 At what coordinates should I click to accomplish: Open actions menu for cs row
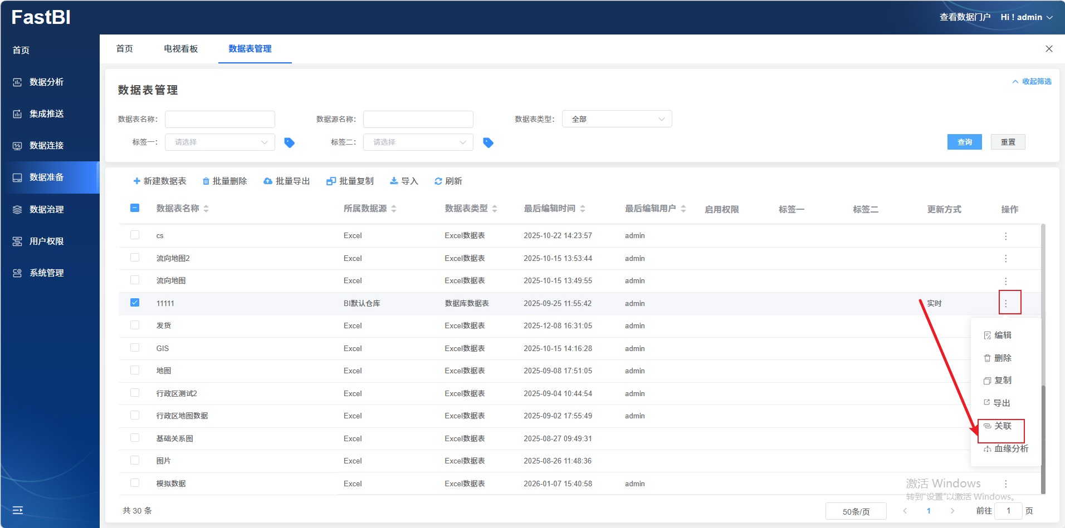coord(1006,236)
